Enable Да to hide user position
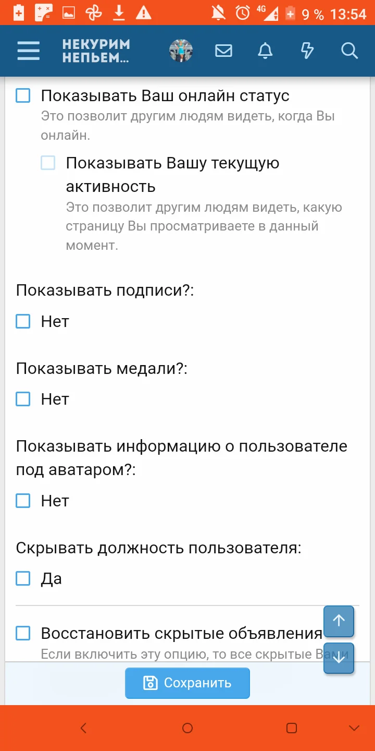The height and width of the screenshot is (751, 375). tap(22, 578)
